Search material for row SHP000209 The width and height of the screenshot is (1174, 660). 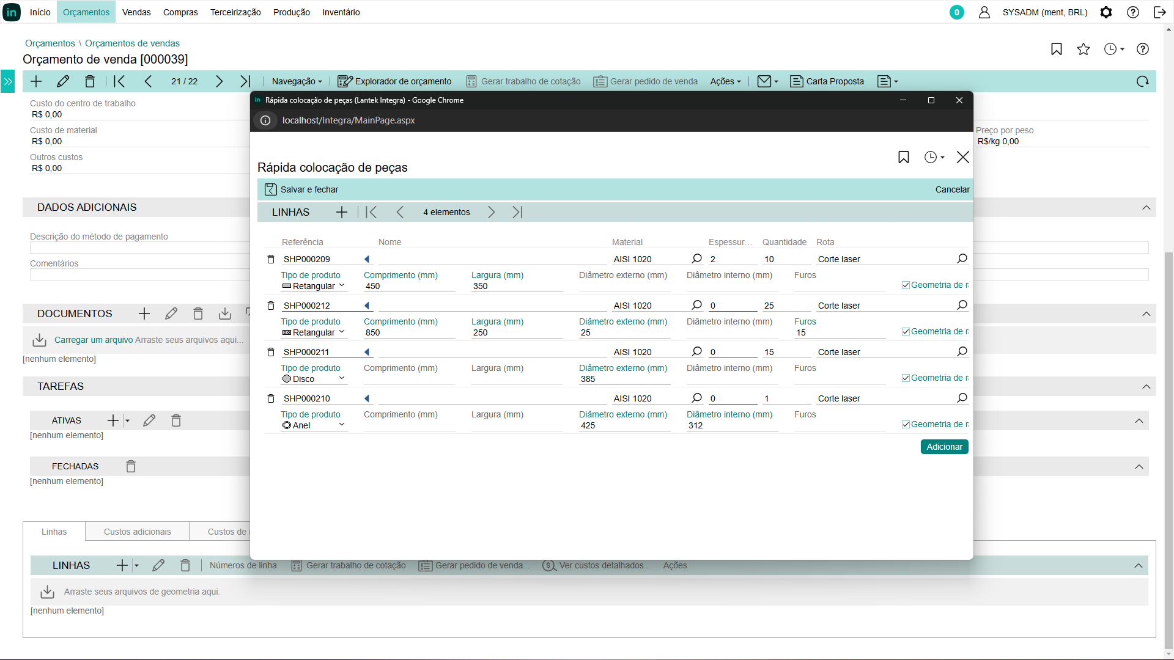(x=696, y=258)
